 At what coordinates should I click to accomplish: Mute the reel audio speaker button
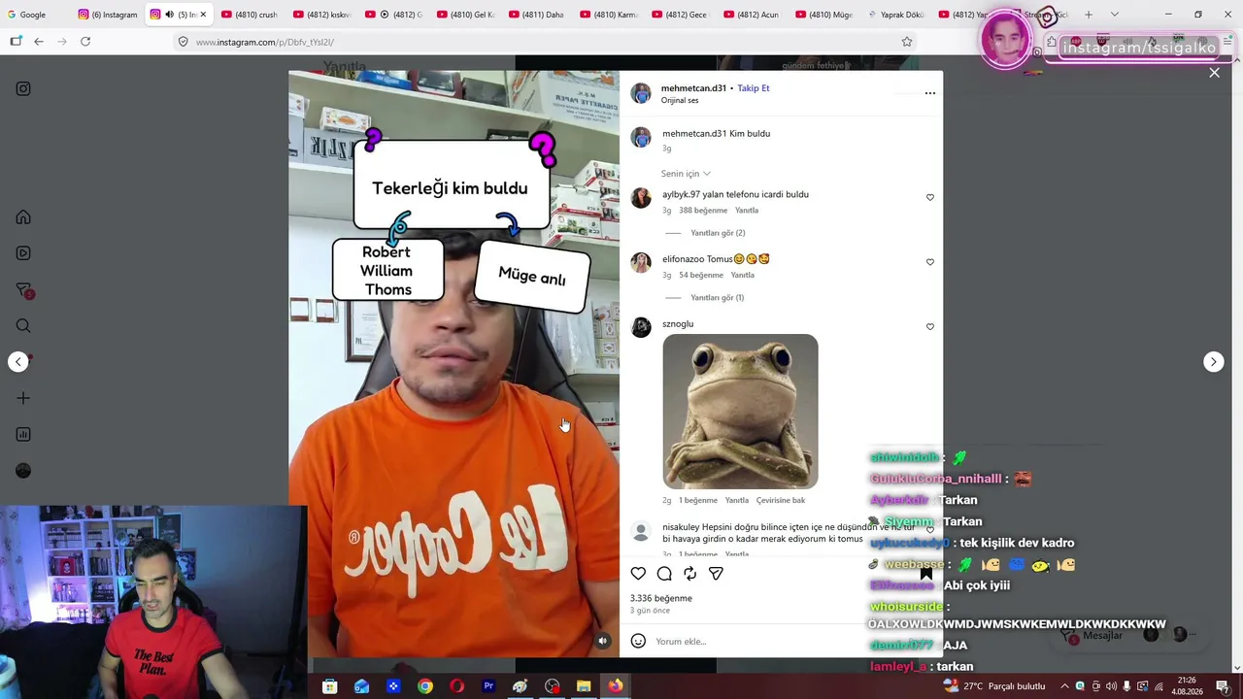click(602, 641)
